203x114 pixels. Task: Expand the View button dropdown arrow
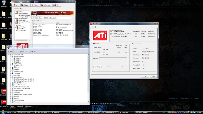coord(20,5)
